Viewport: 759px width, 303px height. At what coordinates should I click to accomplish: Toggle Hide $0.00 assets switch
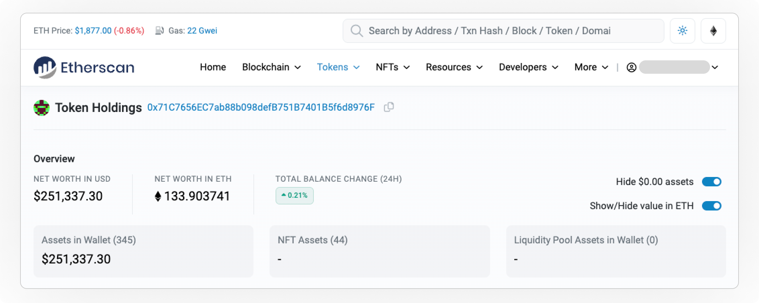[x=711, y=182]
